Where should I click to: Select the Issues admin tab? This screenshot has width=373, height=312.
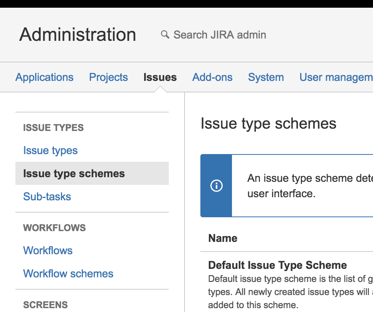pyautogui.click(x=160, y=77)
